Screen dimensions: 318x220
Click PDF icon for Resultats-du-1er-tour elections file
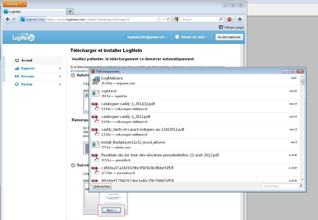point(96,157)
